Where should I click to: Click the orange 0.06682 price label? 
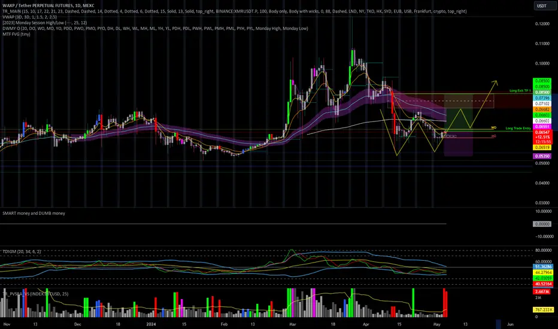tap(542, 109)
